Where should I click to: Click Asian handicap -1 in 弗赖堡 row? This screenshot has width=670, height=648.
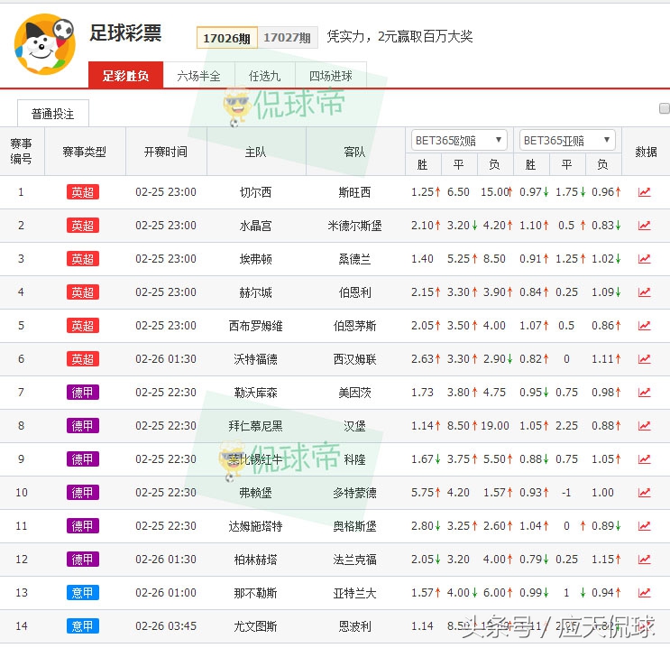click(566, 492)
